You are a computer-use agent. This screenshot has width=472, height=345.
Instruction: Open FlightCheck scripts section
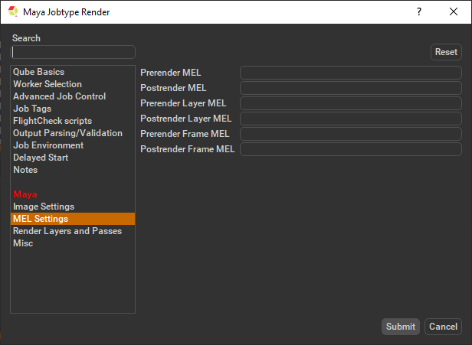pyautogui.click(x=52, y=121)
